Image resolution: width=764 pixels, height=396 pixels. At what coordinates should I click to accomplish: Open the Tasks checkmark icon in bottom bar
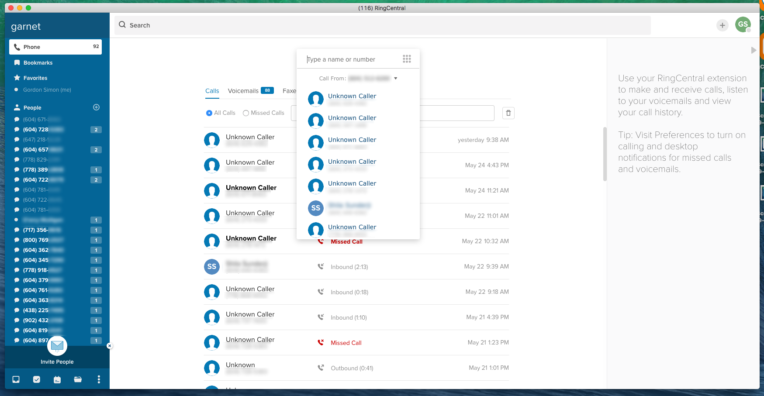point(37,379)
